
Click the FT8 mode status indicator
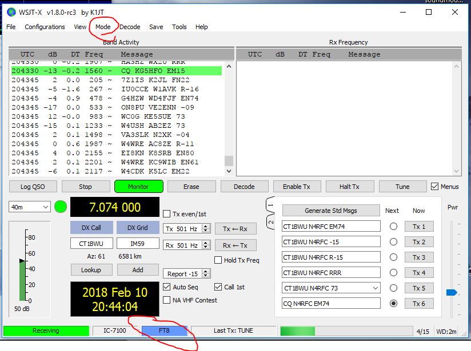[x=164, y=330]
